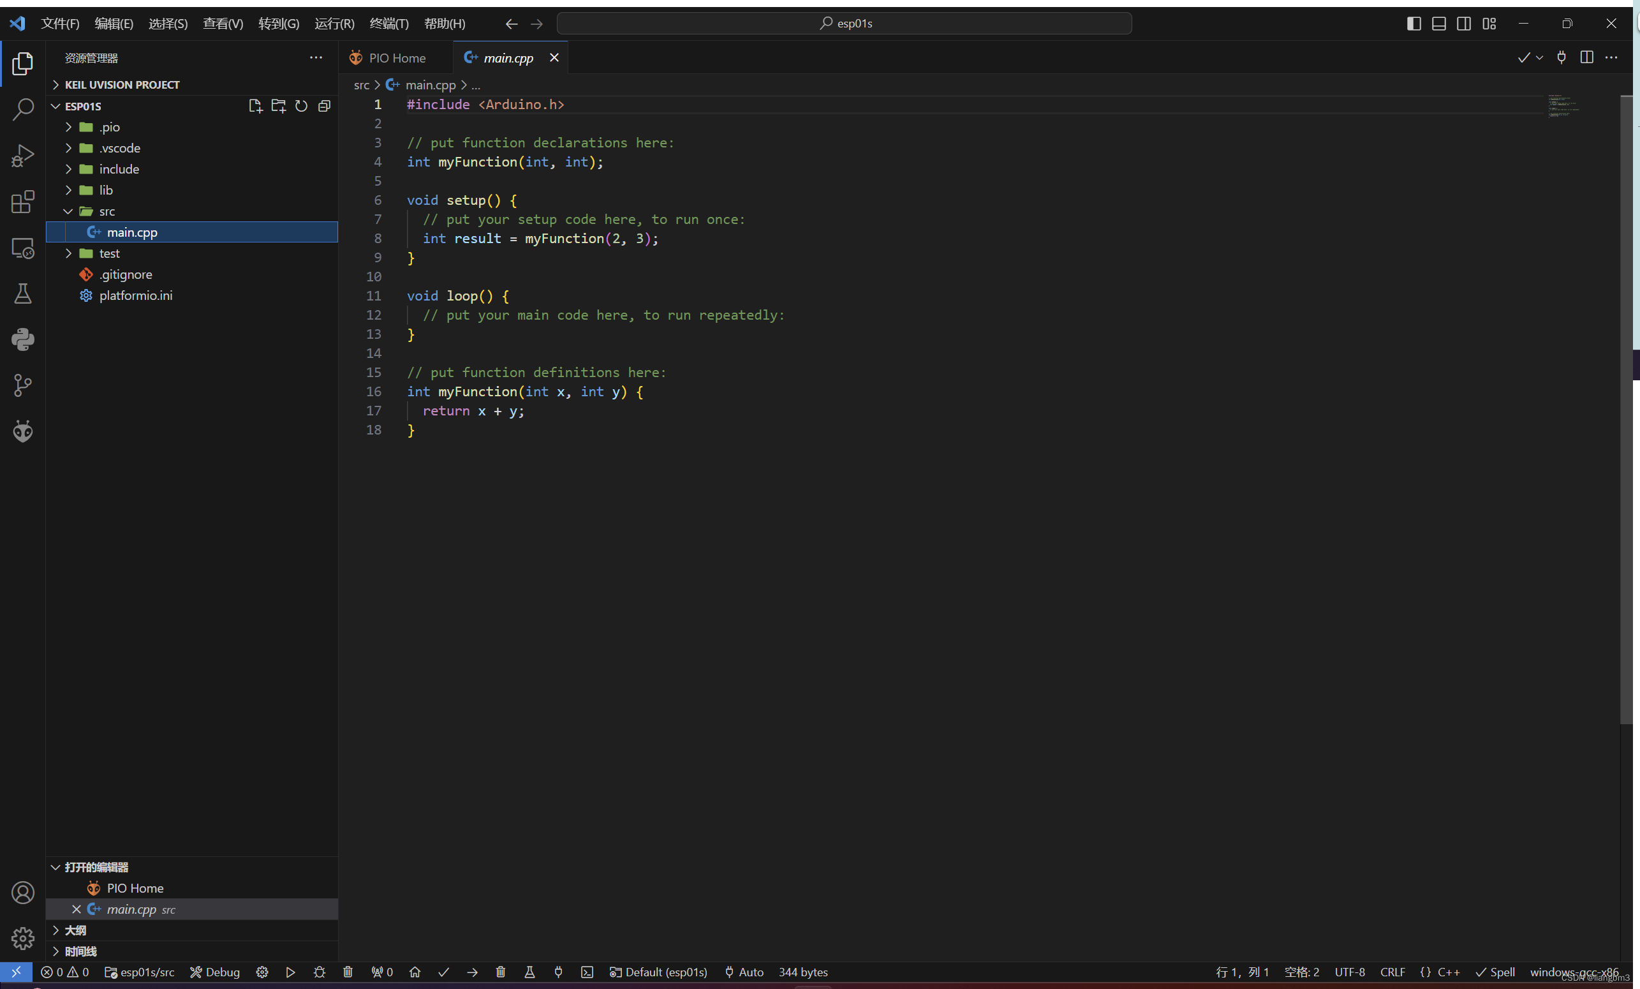Click PlatformIO Upload arrow in status bar
This screenshot has height=989, width=1640.
point(472,972)
